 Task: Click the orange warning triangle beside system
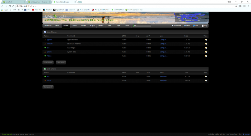45,52
